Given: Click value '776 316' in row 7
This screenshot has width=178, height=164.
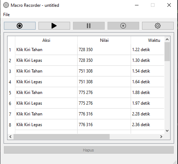Looking at the screenshot, I should (86, 114).
